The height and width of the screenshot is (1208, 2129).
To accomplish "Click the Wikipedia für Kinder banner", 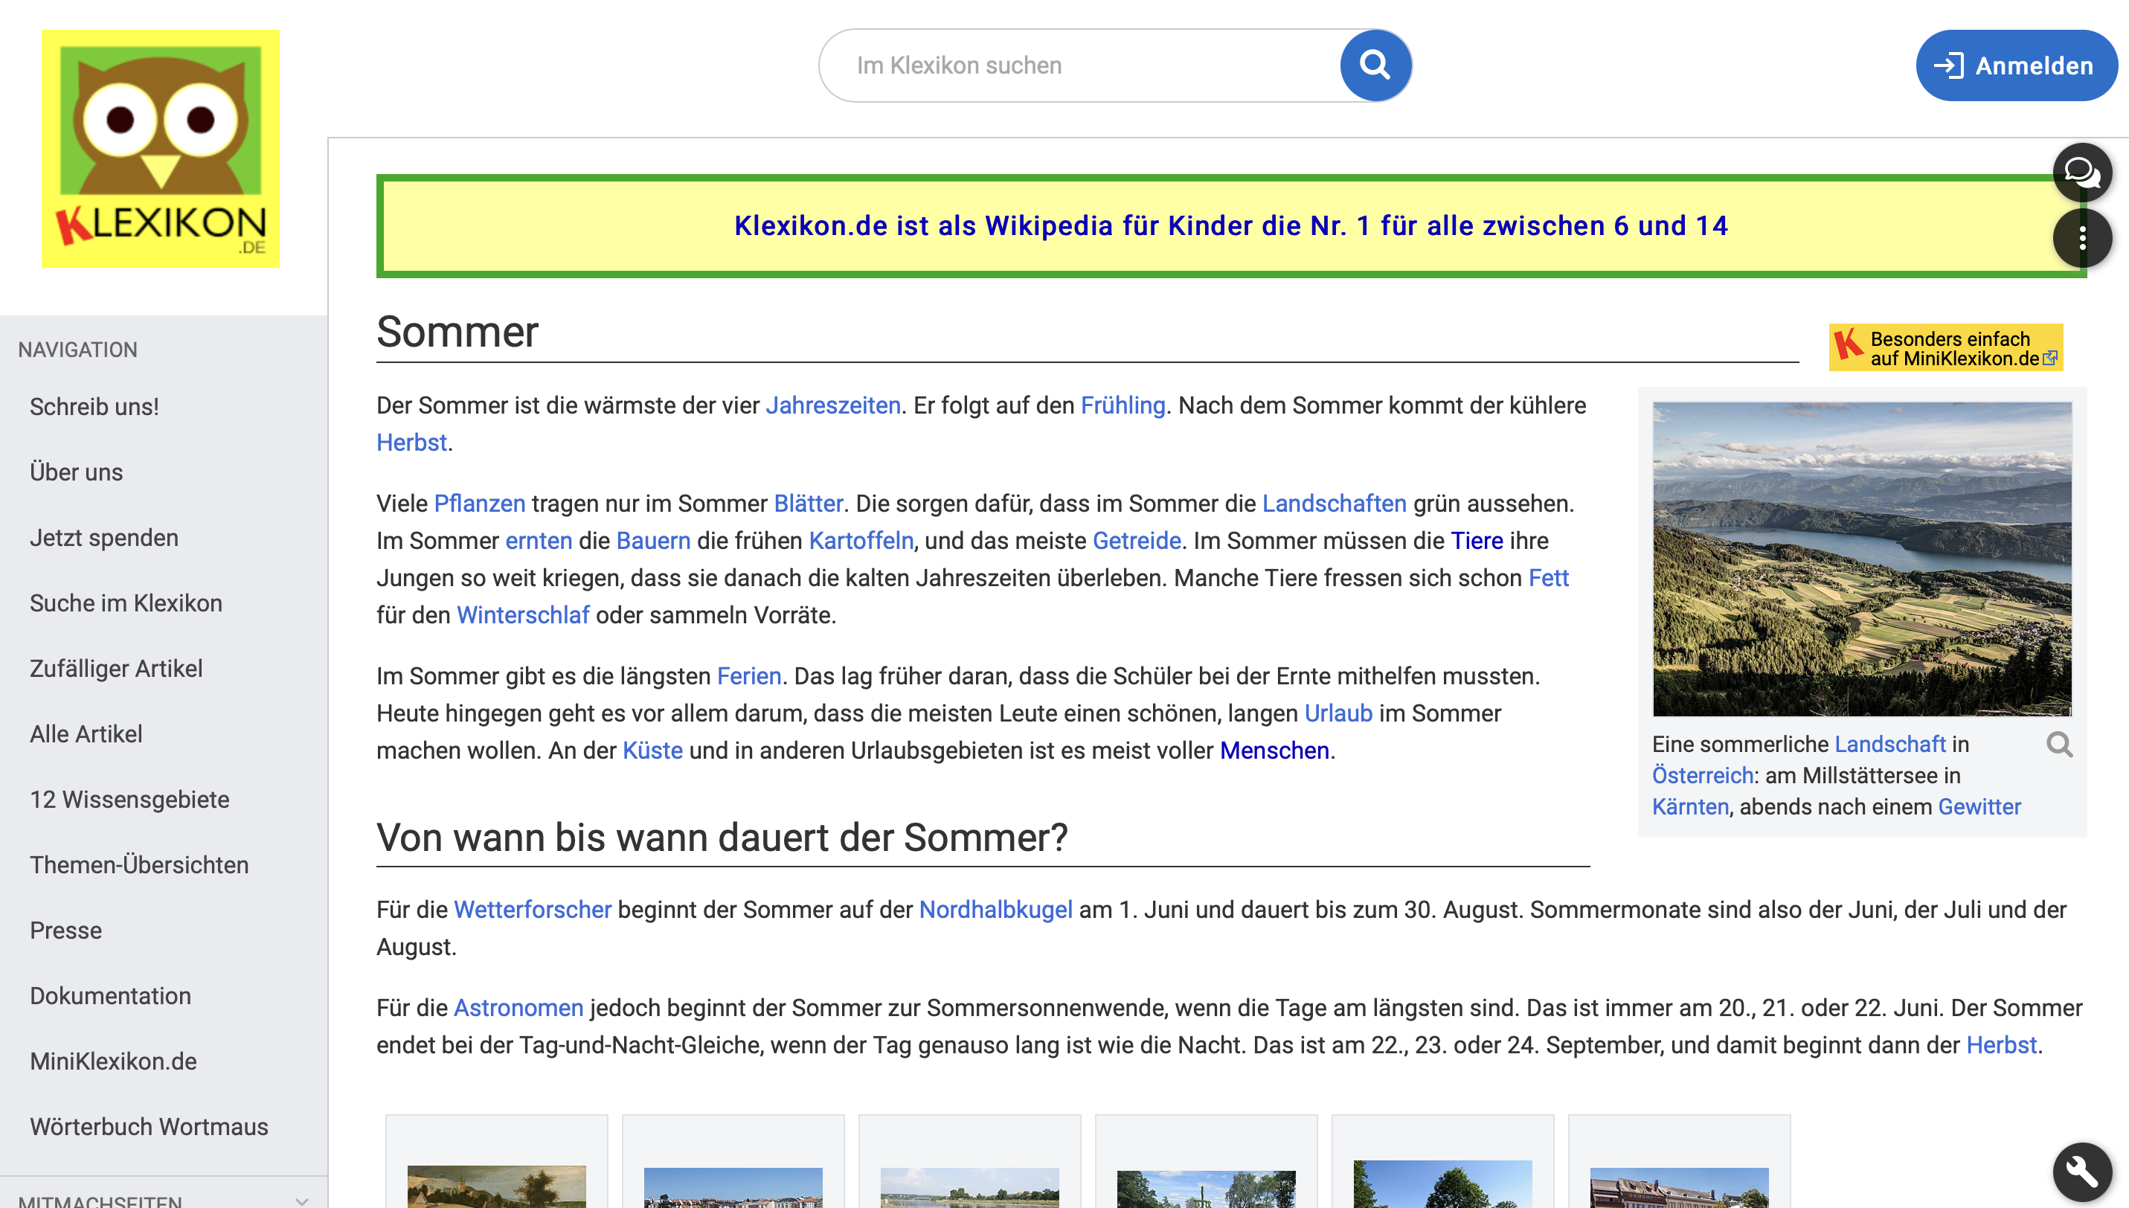I will [1230, 225].
